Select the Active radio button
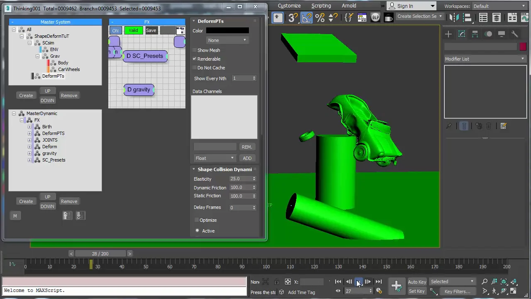The height and width of the screenshot is (299, 531). (197, 230)
